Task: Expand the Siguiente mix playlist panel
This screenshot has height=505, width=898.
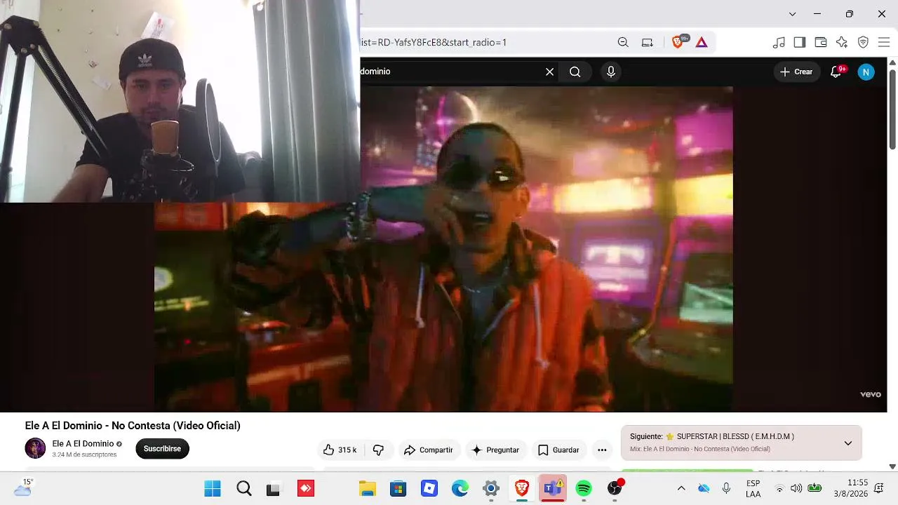Action: [x=848, y=443]
